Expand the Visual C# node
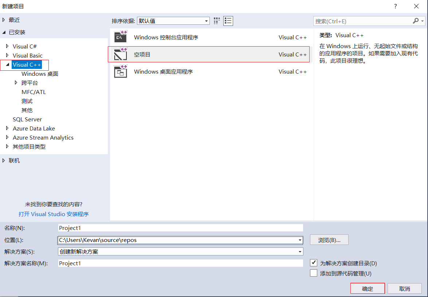Screen dimensions: 428x297 pos(7,46)
